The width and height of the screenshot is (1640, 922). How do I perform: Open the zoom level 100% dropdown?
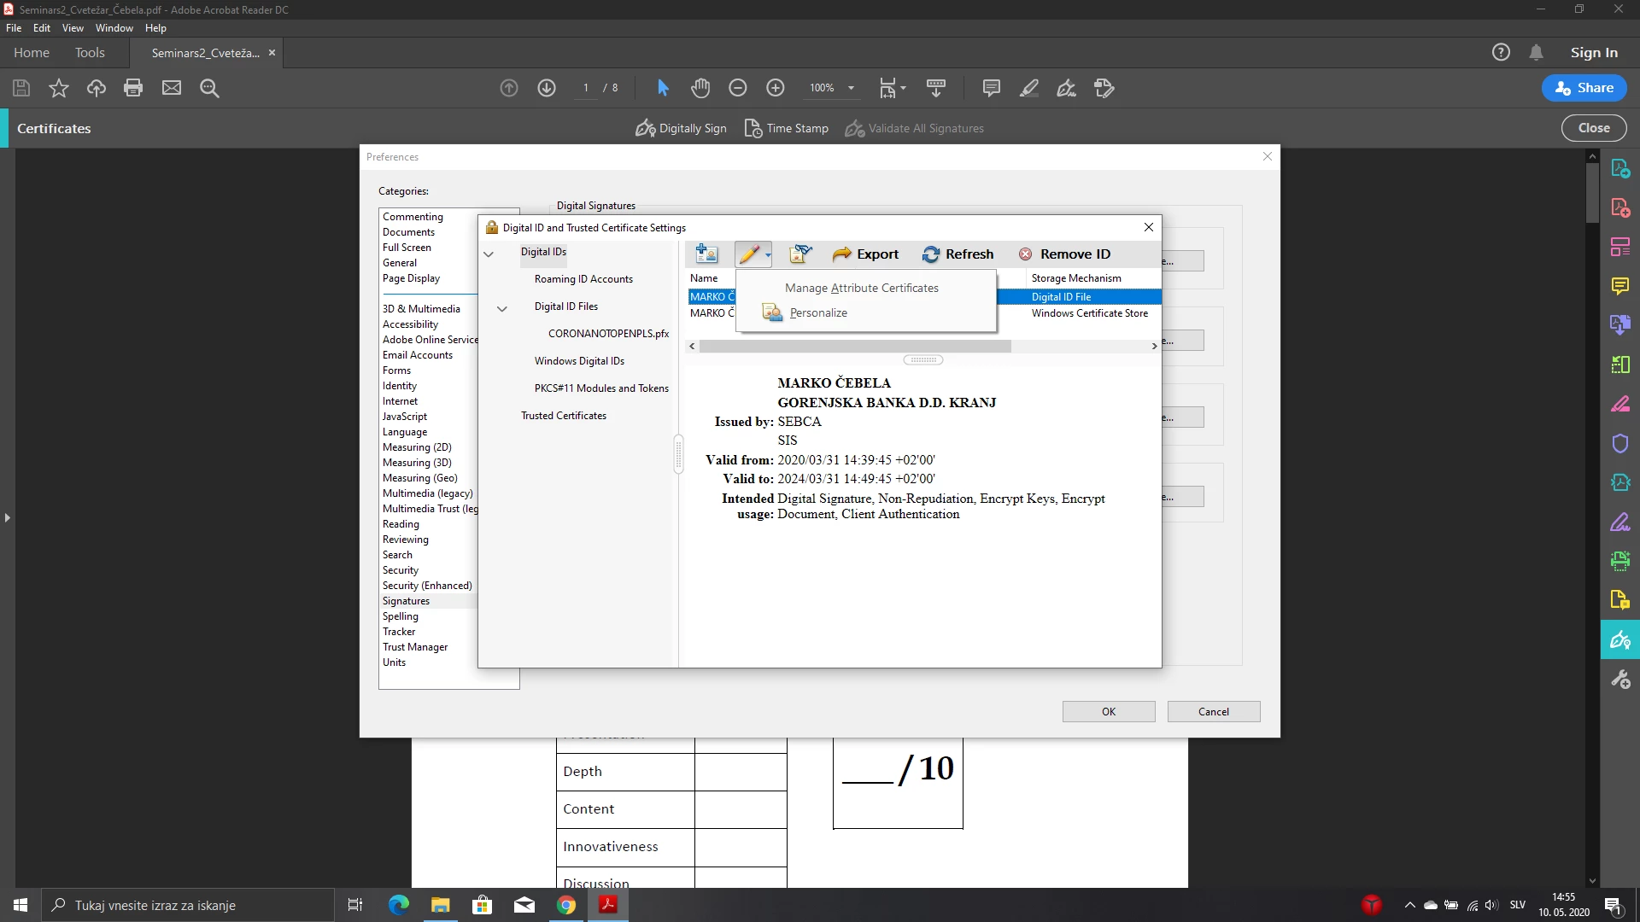point(851,88)
